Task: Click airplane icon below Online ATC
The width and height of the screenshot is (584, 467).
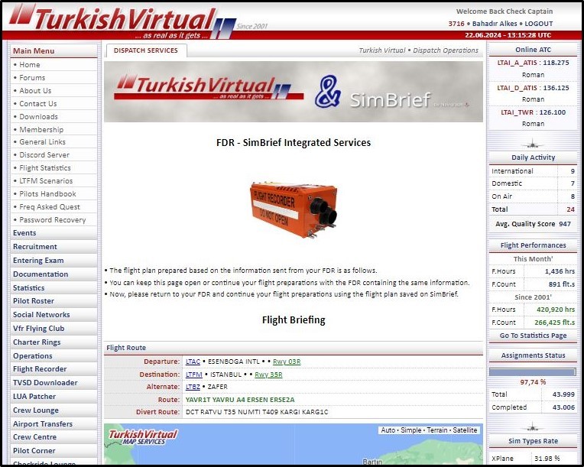Action: (x=533, y=143)
